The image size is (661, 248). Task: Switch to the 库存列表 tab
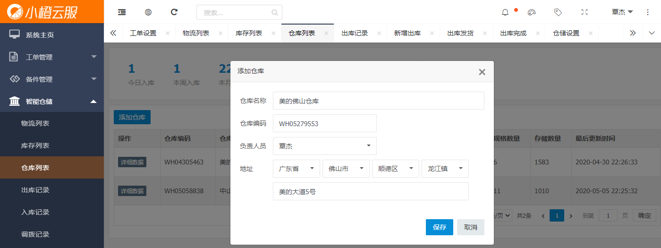click(249, 34)
